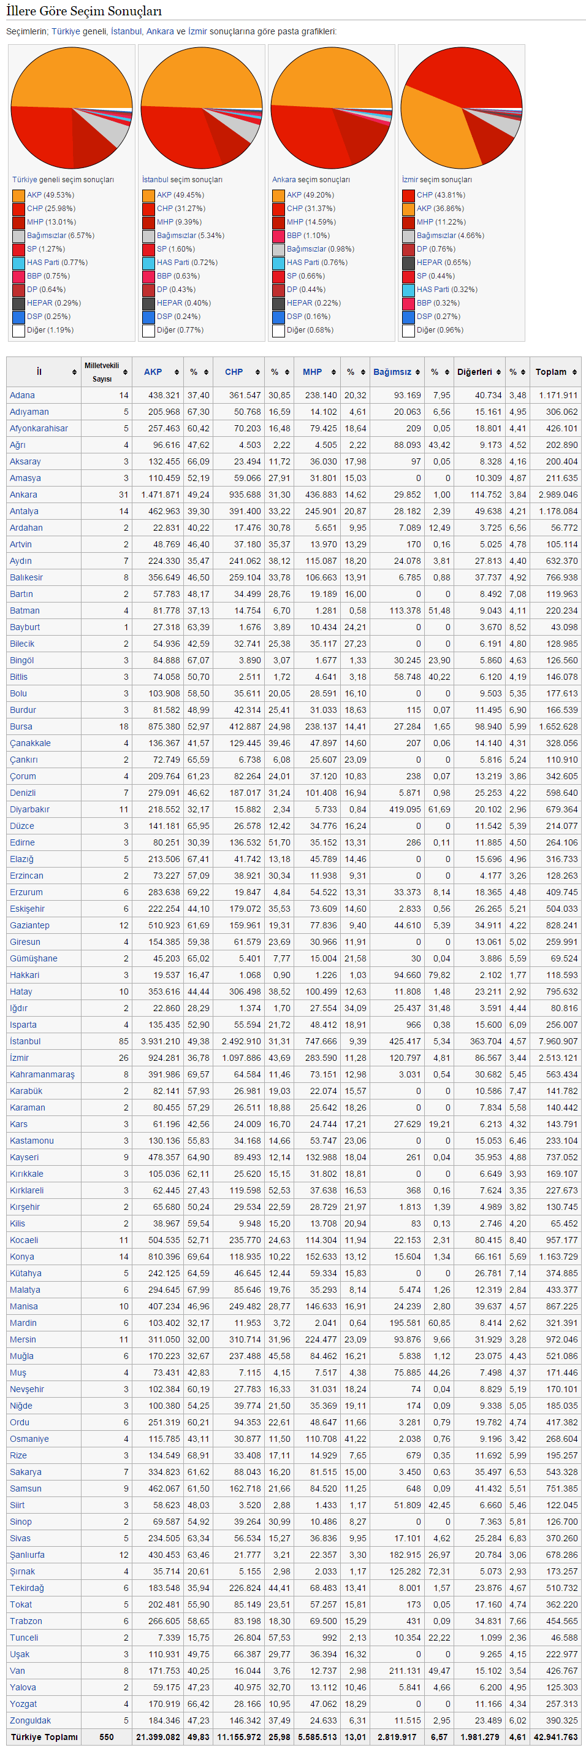Click the AKP column header link
Viewport: 586px width, 1756px height.
coord(153,372)
